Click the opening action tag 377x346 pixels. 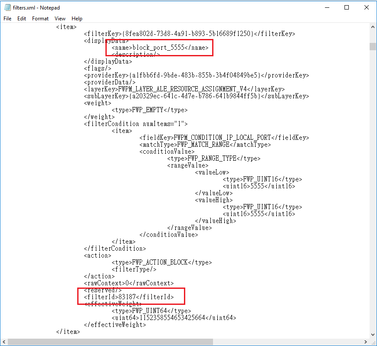tap(98, 255)
